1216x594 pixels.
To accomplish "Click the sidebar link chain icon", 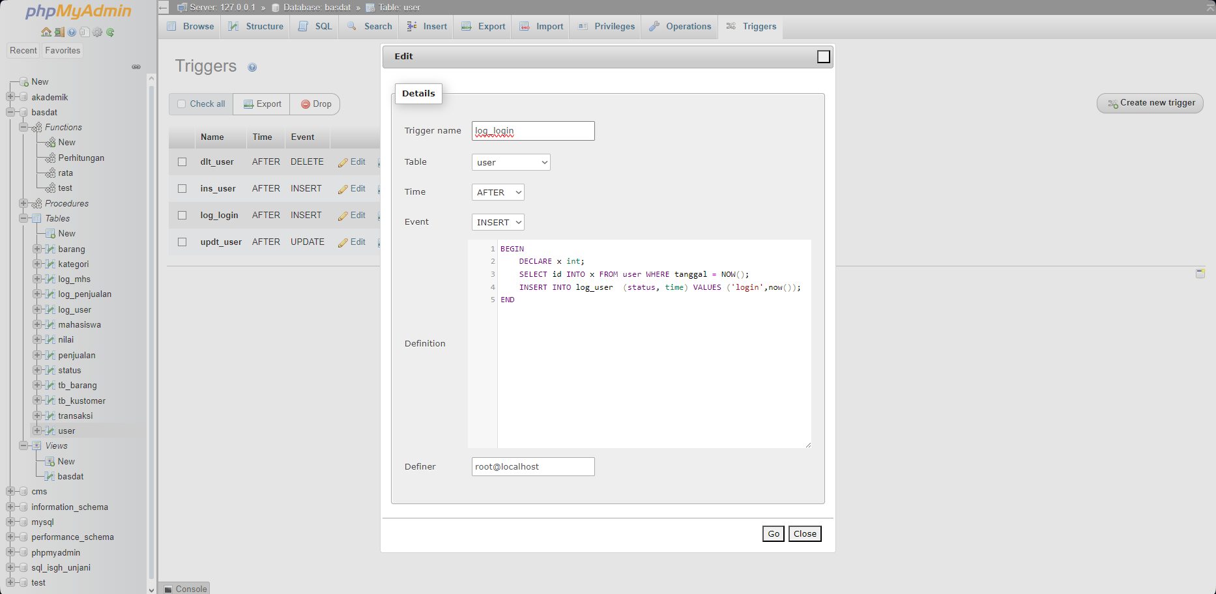I will click(x=136, y=66).
